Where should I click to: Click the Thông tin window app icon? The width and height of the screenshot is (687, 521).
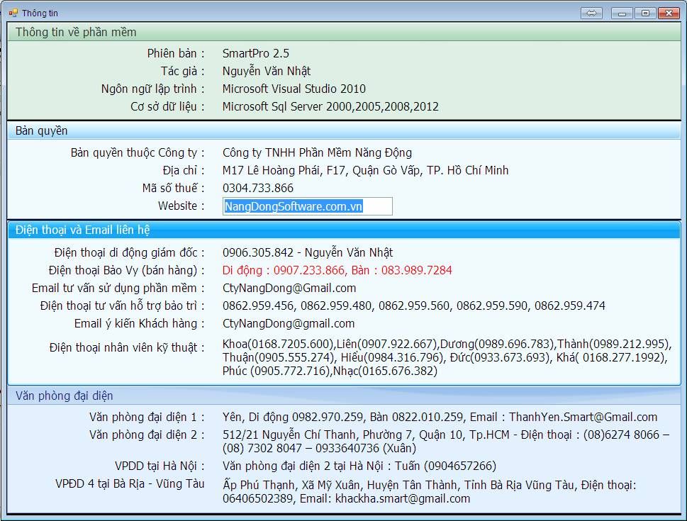click(x=13, y=13)
